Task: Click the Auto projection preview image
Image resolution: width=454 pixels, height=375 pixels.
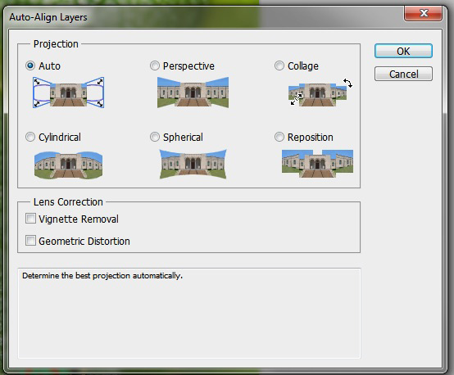Action: [x=68, y=93]
